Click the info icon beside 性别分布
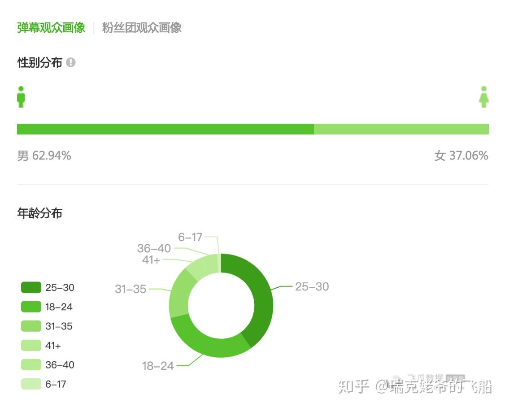This screenshot has width=505, height=407. coord(71,62)
